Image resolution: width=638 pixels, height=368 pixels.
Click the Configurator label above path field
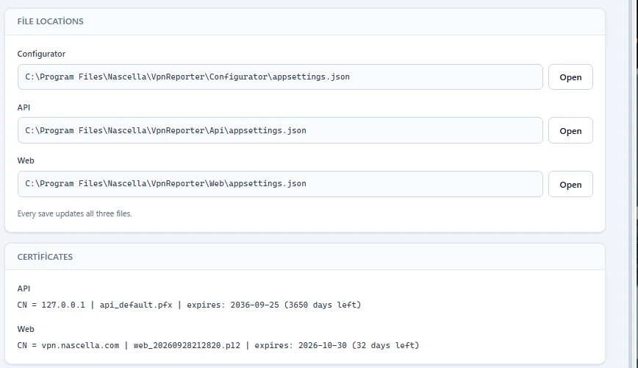pyautogui.click(x=41, y=54)
